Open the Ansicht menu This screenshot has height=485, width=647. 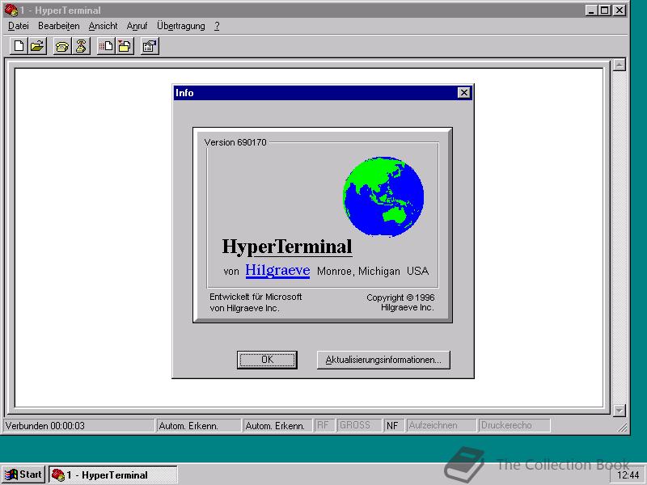104,26
